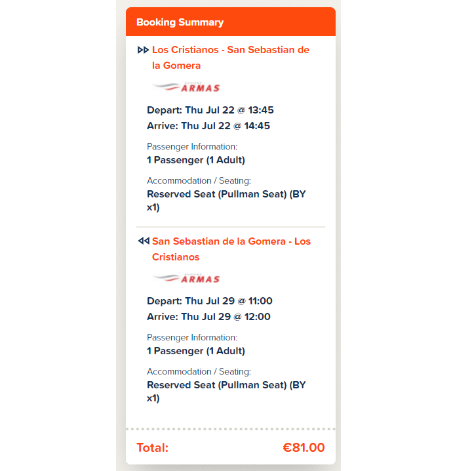Select the Jul 29 12:00 arrival line
The height and width of the screenshot is (471, 472).
pos(208,317)
